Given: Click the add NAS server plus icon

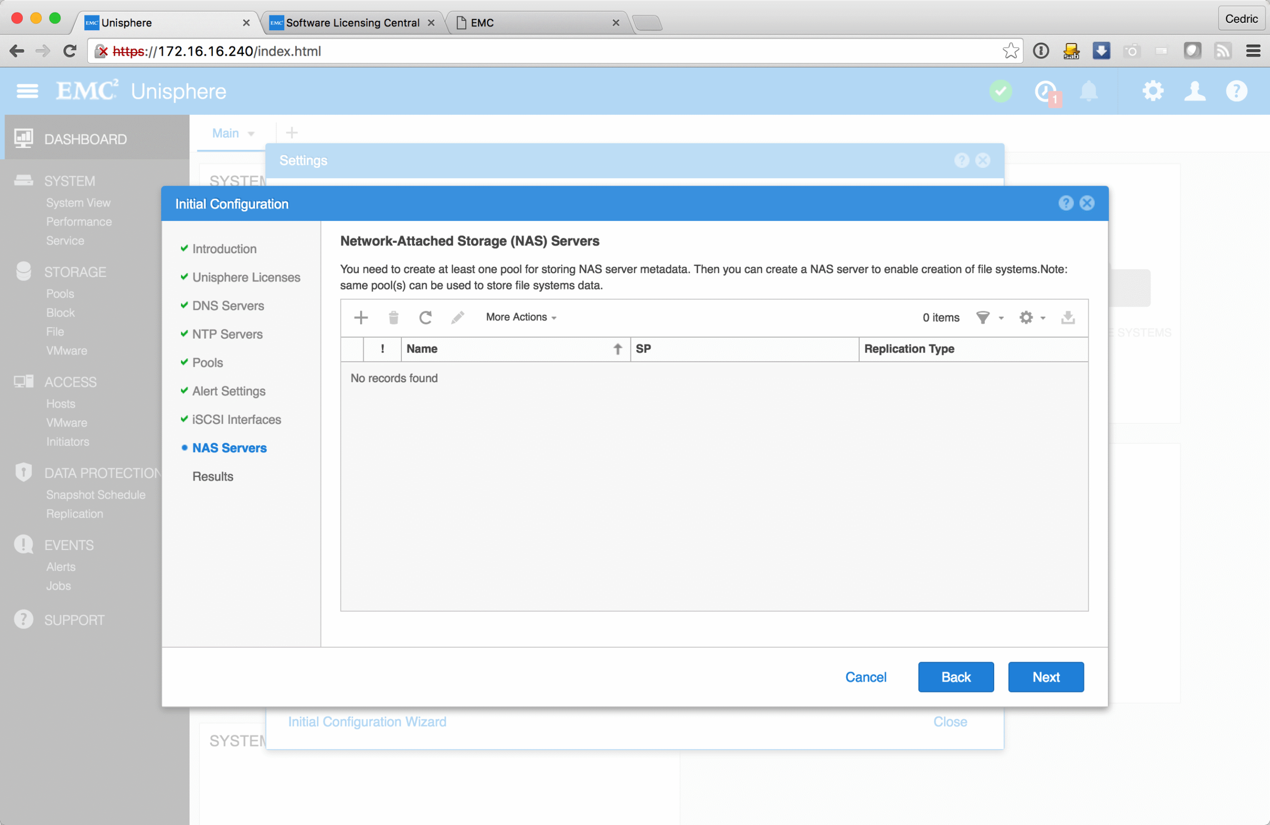Looking at the screenshot, I should (x=361, y=318).
